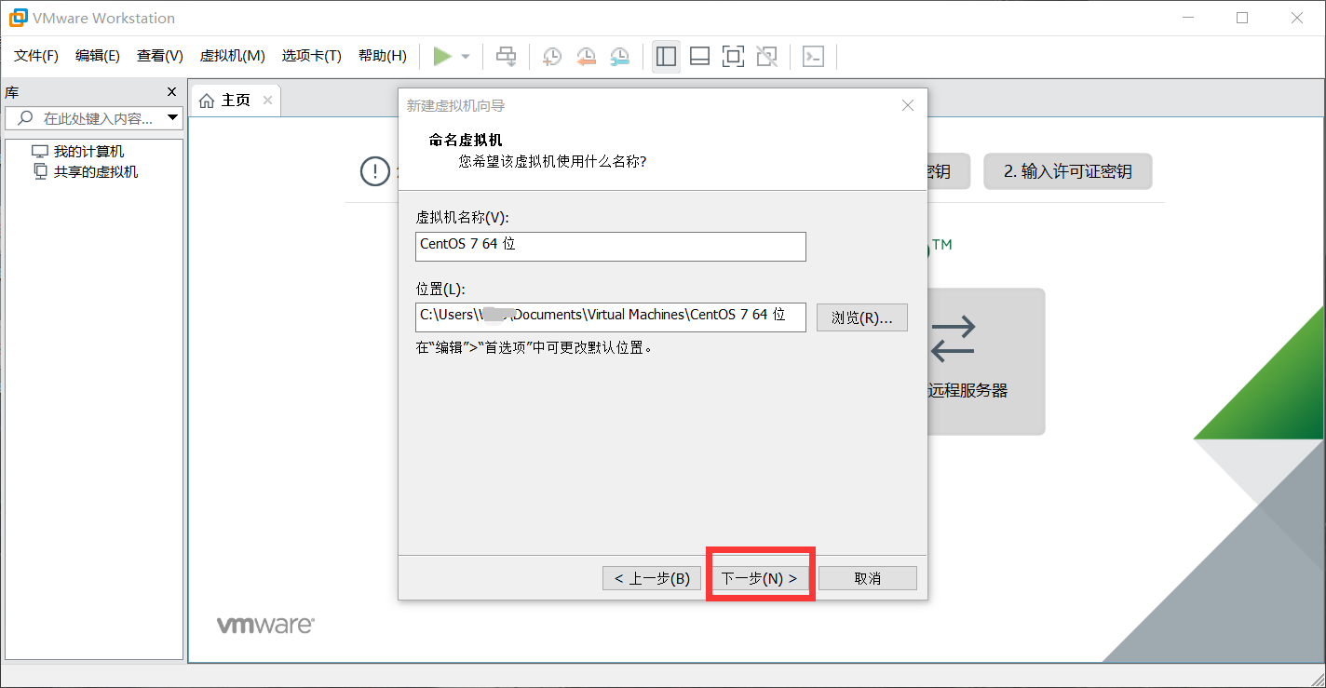Click the magnifier icon in library search

click(25, 118)
